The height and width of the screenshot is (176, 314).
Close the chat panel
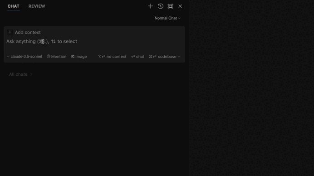[x=180, y=6]
